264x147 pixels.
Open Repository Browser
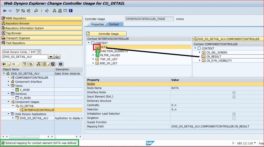pyautogui.click(x=42, y=23)
